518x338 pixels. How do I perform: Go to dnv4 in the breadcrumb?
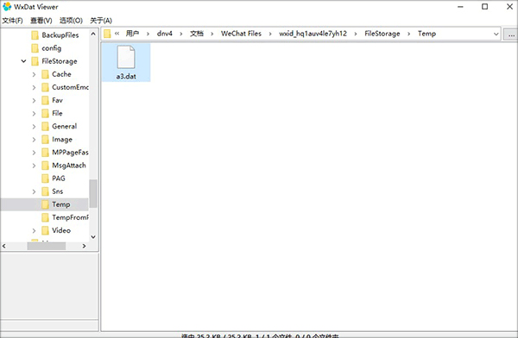165,34
